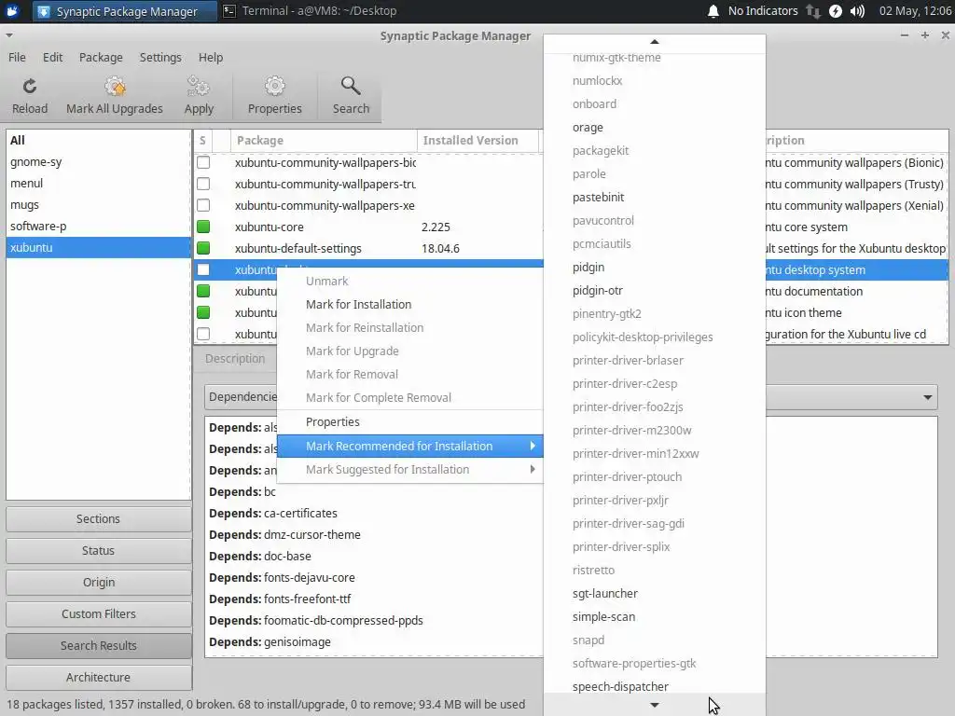Viewport: 955px width, 716px height.
Task: Mark pastebinit in recommended list
Action: tap(654, 198)
